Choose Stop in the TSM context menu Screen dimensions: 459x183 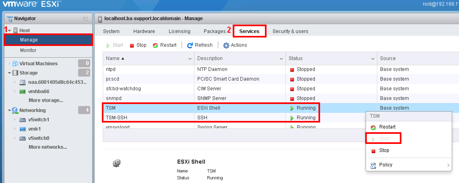(x=384, y=150)
